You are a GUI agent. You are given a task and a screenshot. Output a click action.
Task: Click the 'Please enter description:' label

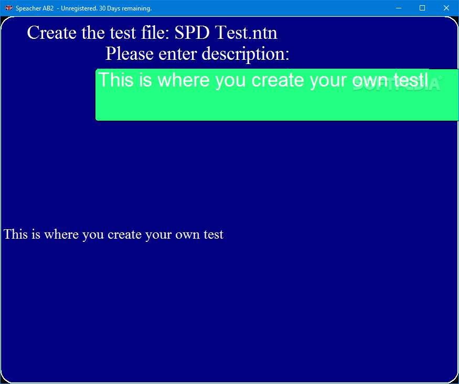(x=197, y=54)
